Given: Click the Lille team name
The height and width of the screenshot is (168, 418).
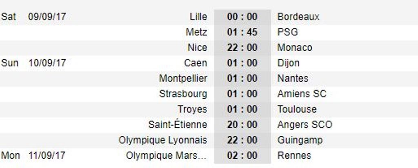Looking at the screenshot, I should coord(198,17).
